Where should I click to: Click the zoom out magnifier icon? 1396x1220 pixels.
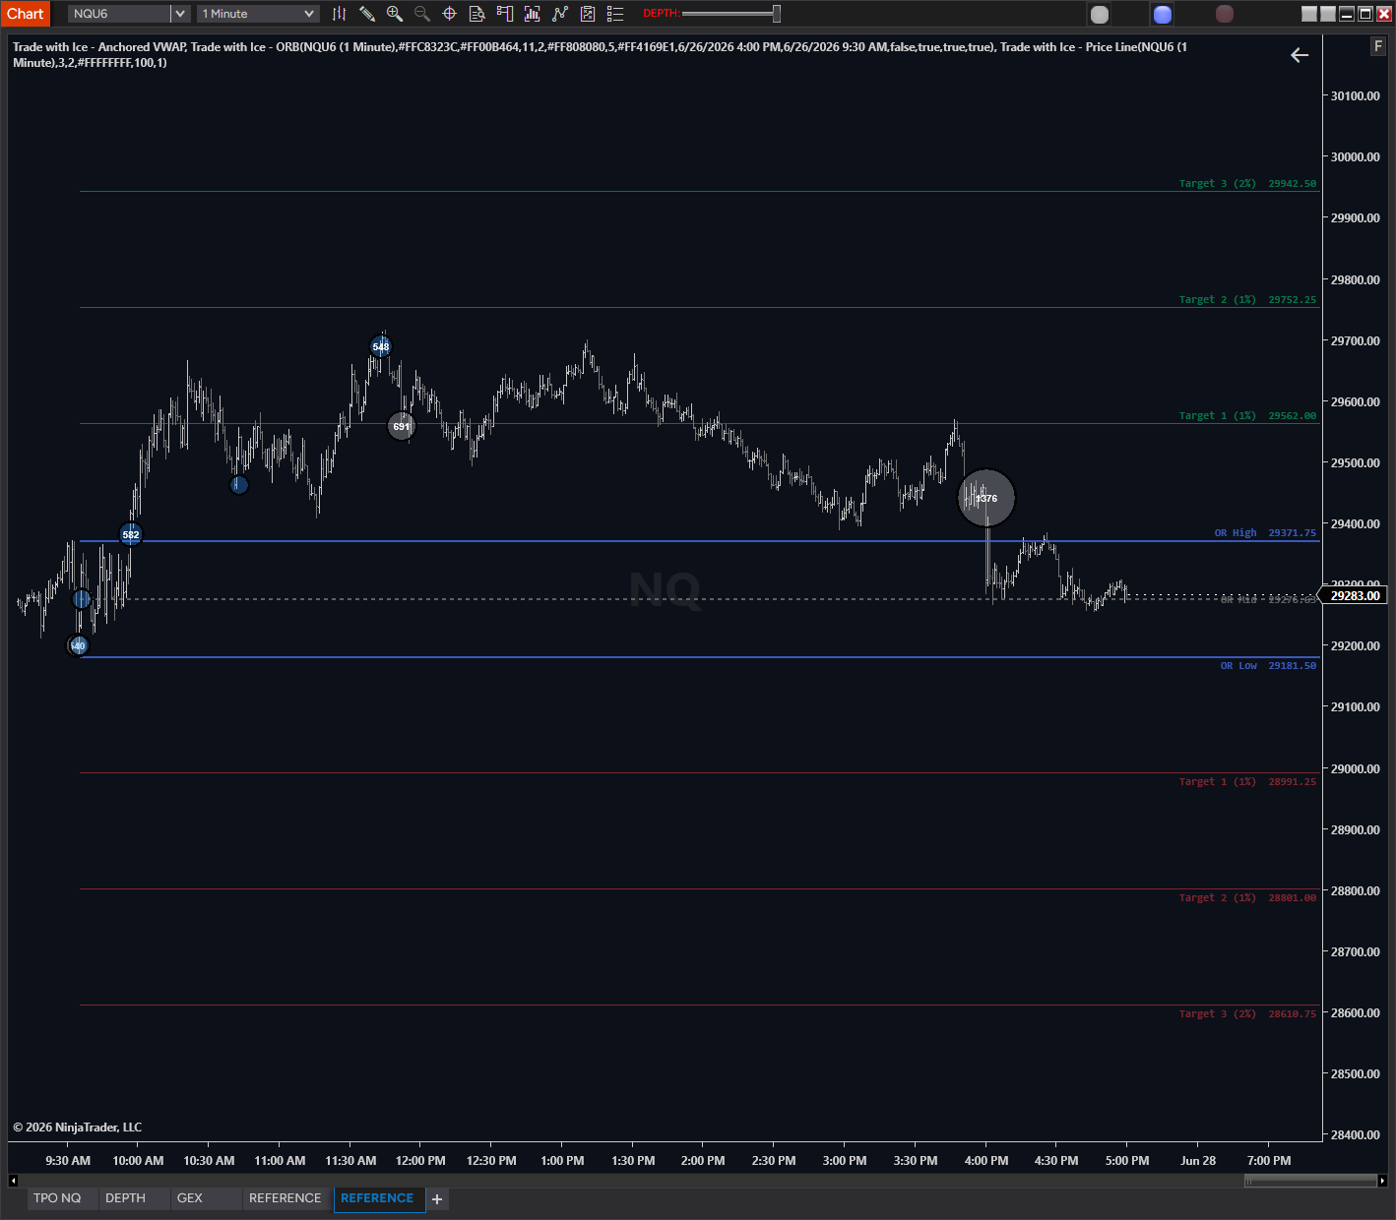coord(422,14)
